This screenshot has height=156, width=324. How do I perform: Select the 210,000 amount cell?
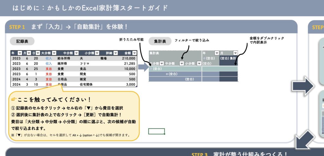(128, 59)
